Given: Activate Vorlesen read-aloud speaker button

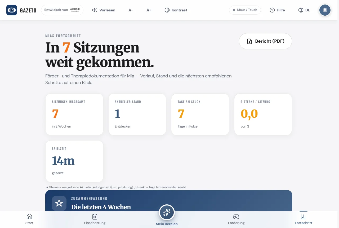Looking at the screenshot, I should point(104,10).
